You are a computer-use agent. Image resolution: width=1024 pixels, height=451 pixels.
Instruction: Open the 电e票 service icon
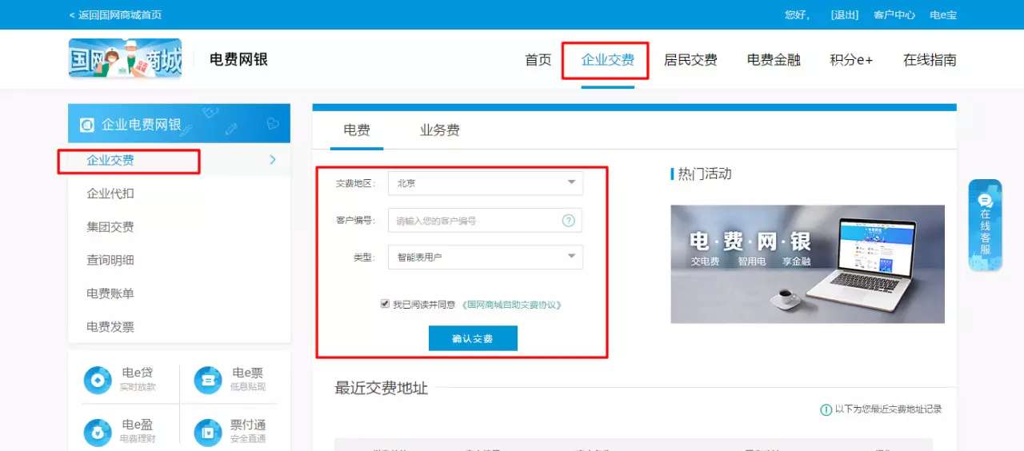pyautogui.click(x=208, y=380)
